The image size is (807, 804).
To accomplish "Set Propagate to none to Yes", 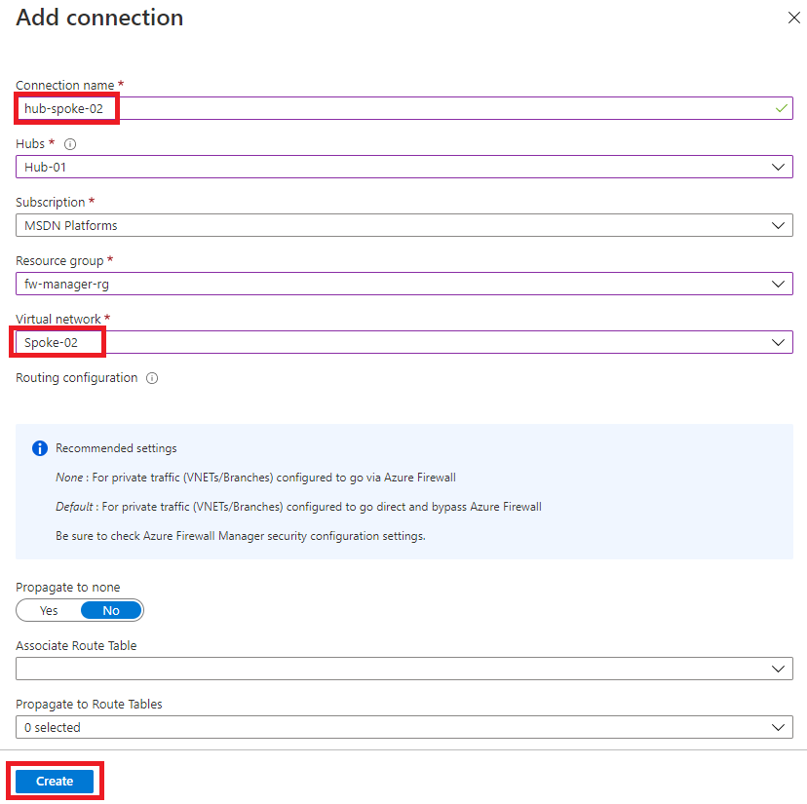I will [47, 610].
